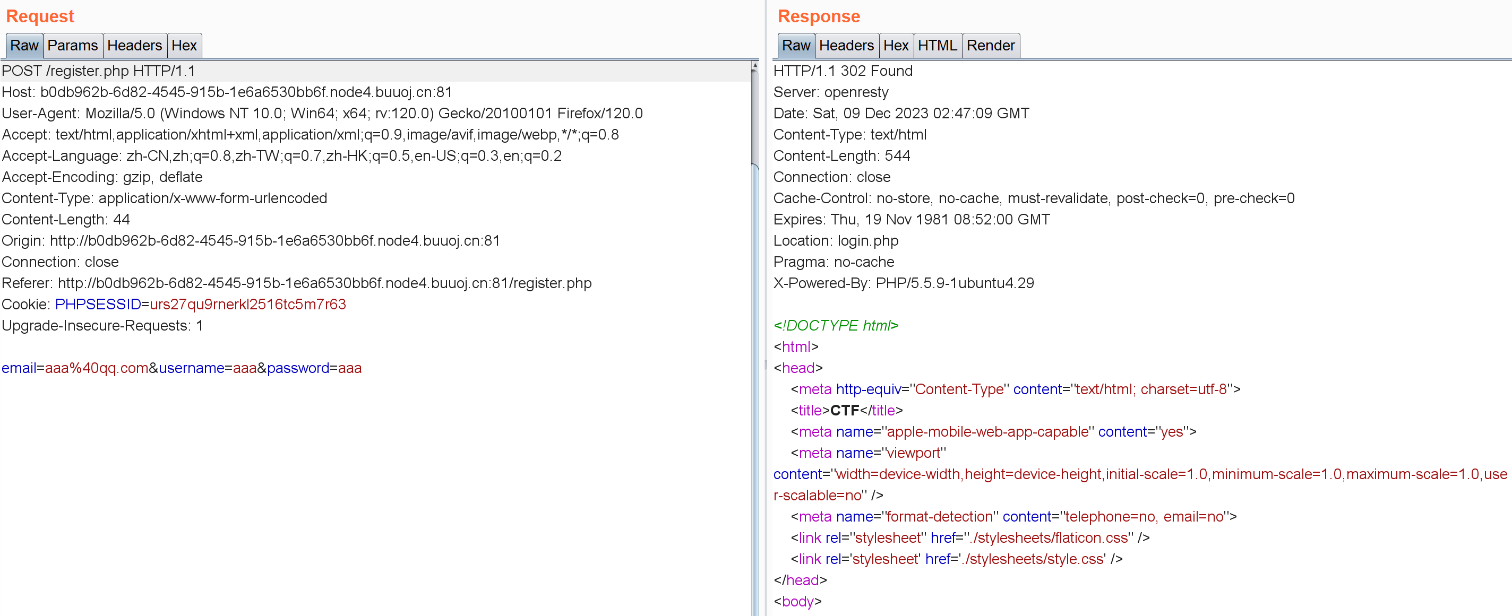
Task: Click the email parameter value aaa%40qq.com
Action: [97, 368]
